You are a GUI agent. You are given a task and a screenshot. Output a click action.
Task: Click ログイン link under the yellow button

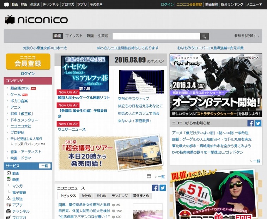[x=28, y=73]
